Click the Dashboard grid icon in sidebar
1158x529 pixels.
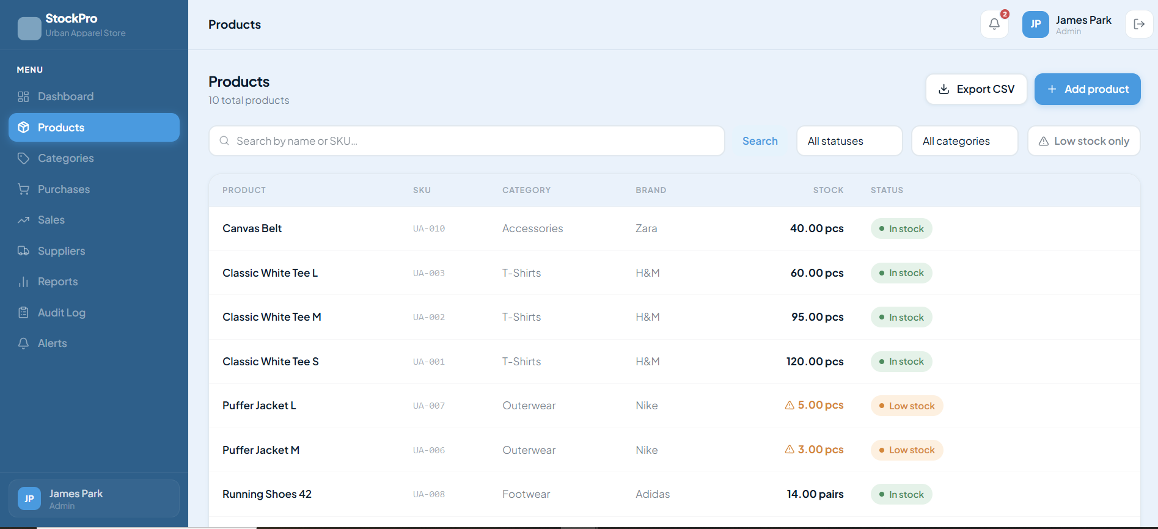point(24,97)
